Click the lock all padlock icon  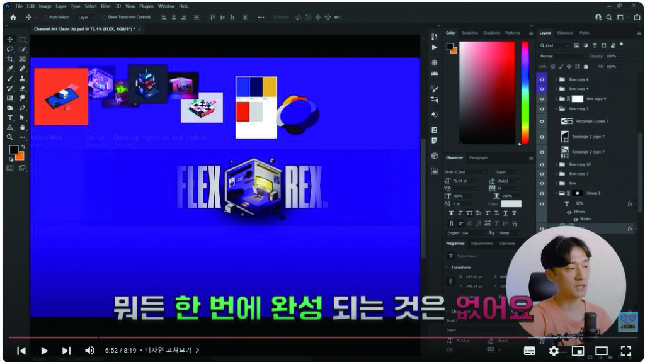click(x=586, y=66)
